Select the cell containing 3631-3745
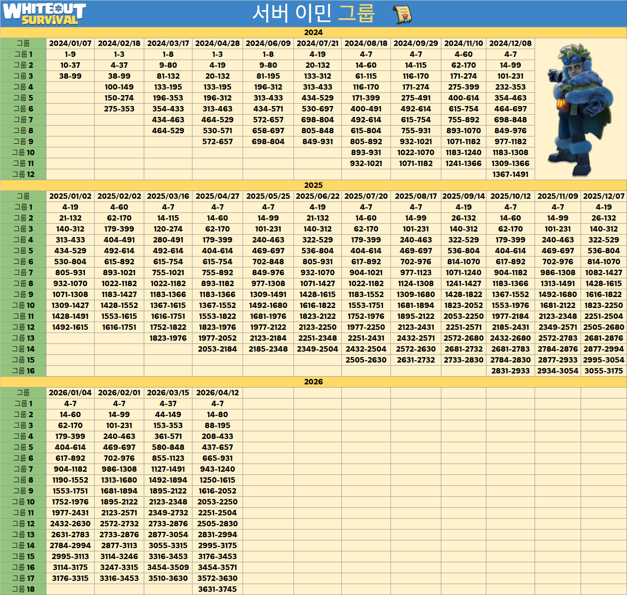The width and height of the screenshot is (627, 595). [x=217, y=589]
